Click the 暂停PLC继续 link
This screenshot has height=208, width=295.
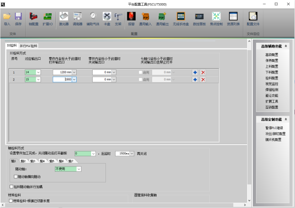(x=274, y=128)
